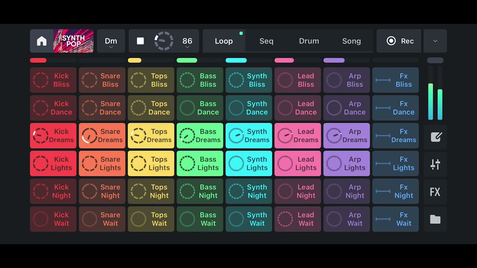Trigger the Snare Bliss pad
The image size is (477, 268).
(102, 80)
